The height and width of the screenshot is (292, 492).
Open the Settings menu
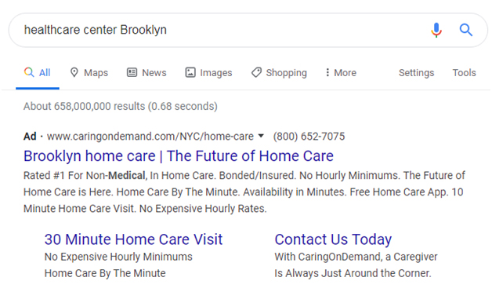416,72
